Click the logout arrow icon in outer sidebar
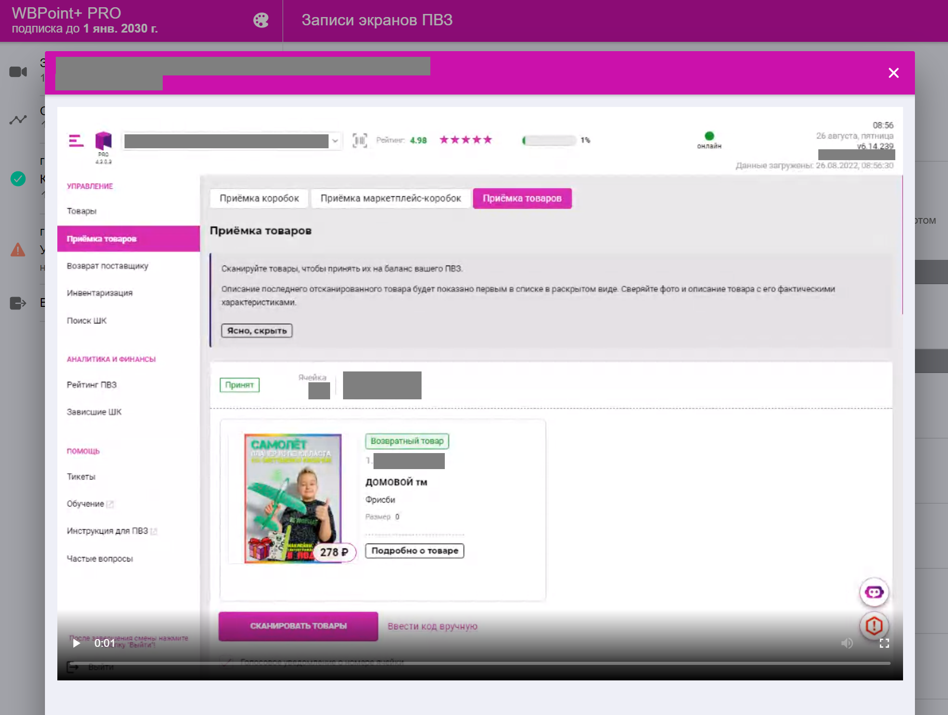The height and width of the screenshot is (715, 948). click(x=18, y=303)
